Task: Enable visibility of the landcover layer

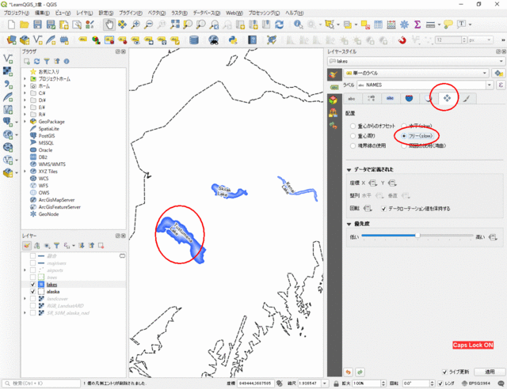Action: pos(32,299)
